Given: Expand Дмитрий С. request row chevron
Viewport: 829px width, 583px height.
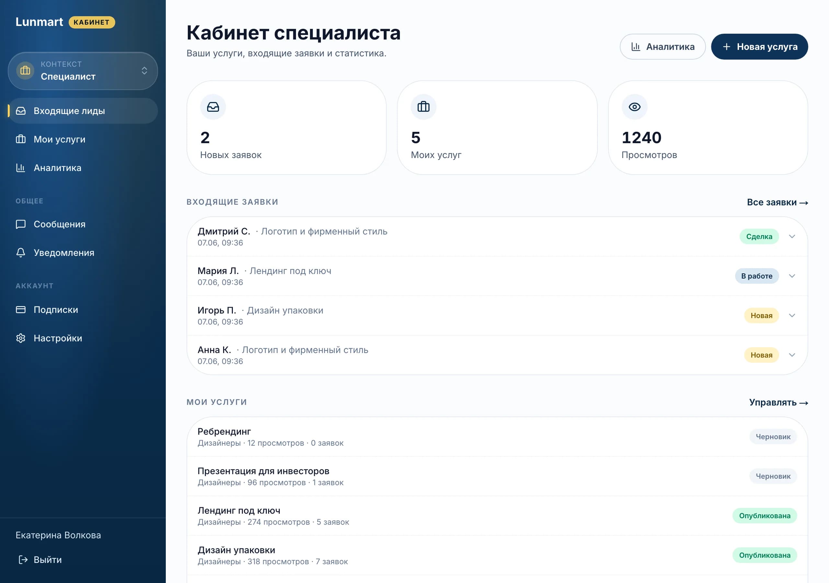Looking at the screenshot, I should pos(792,236).
